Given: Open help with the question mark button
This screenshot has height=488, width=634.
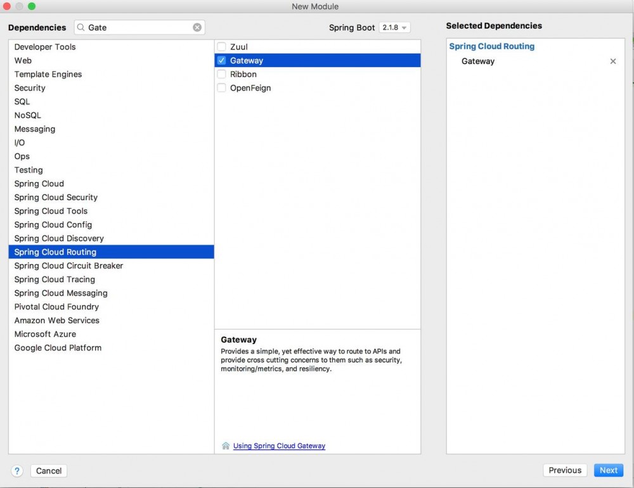Looking at the screenshot, I should point(17,471).
